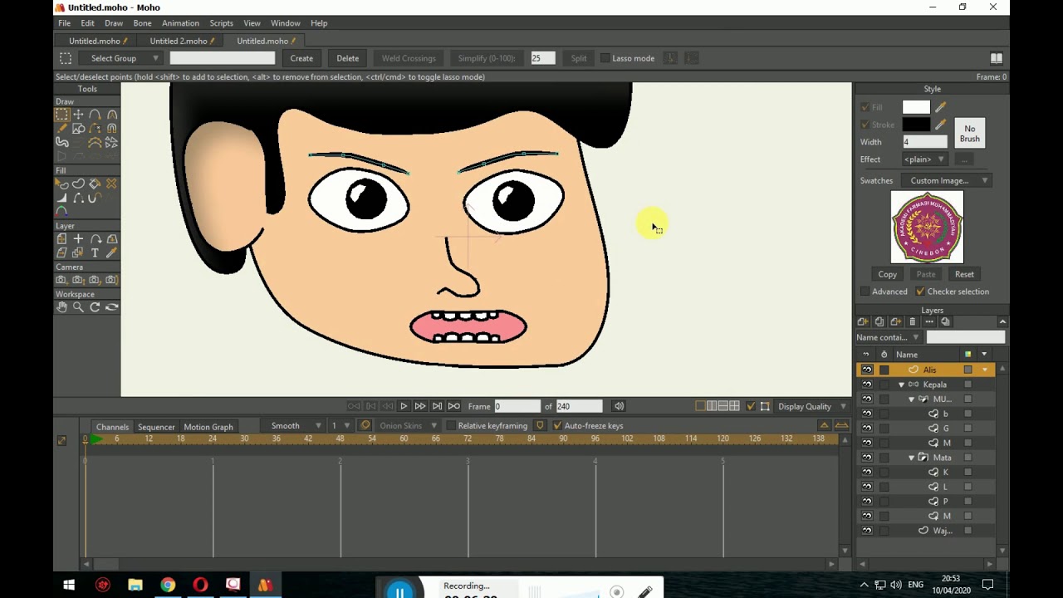Choose the Magnet tool
The width and height of the screenshot is (1063, 598).
coord(111,129)
